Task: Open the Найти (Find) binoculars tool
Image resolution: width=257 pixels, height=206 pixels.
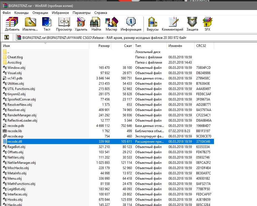Action: 95,22
